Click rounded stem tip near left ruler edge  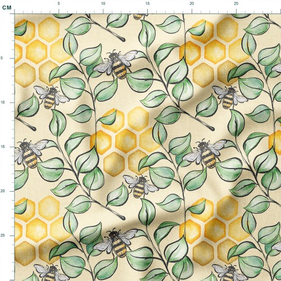coord(33,129)
